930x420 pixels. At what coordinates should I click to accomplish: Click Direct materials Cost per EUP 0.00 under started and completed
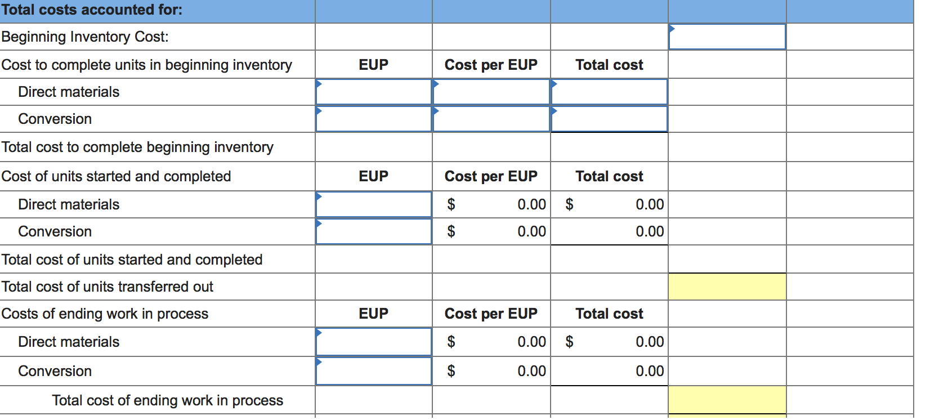[491, 204]
